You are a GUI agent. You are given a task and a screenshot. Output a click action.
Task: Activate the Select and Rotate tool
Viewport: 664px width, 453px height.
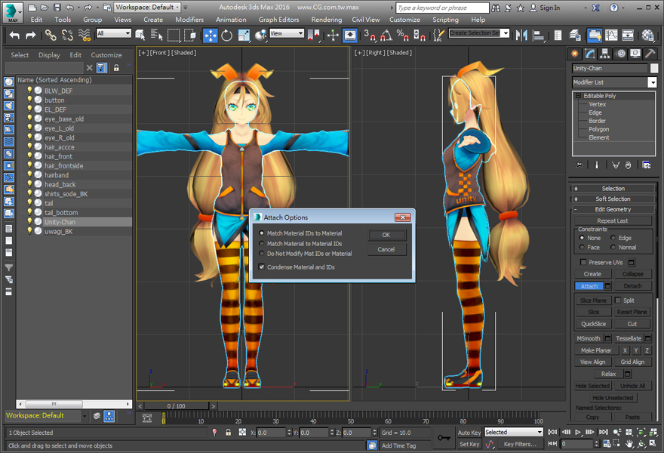[227, 35]
